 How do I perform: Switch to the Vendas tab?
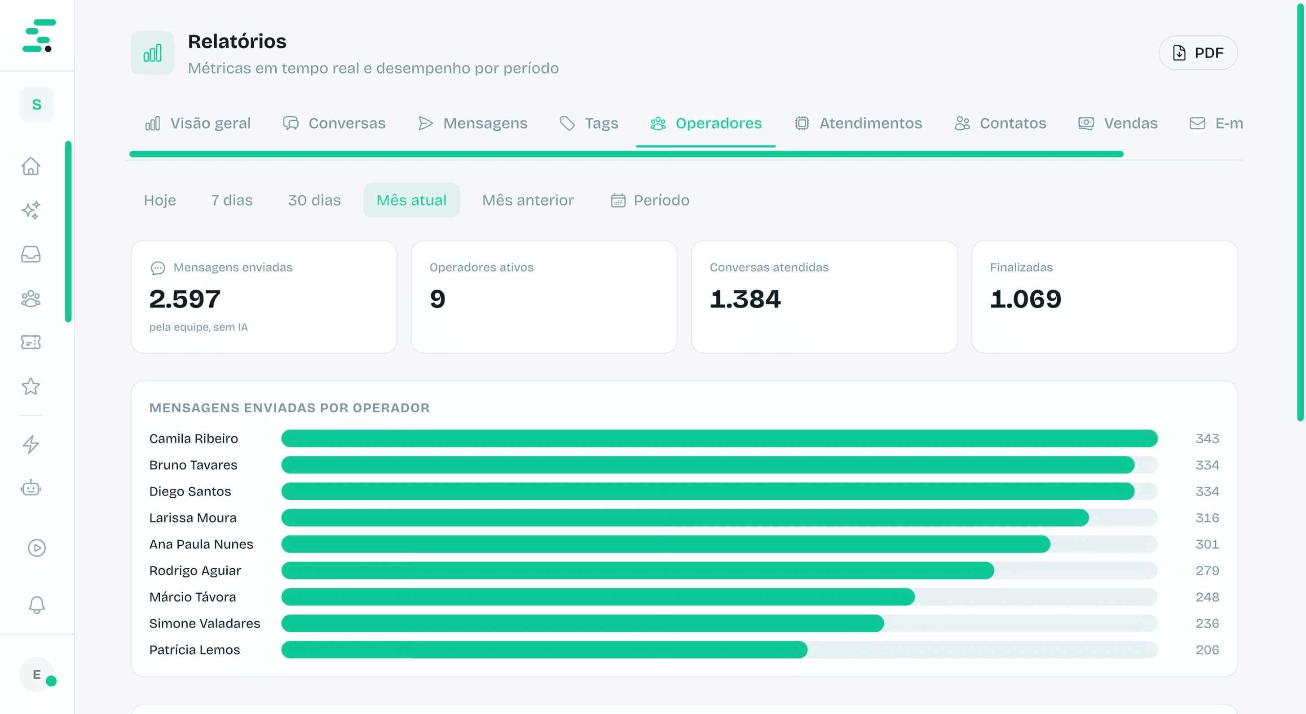point(1118,123)
